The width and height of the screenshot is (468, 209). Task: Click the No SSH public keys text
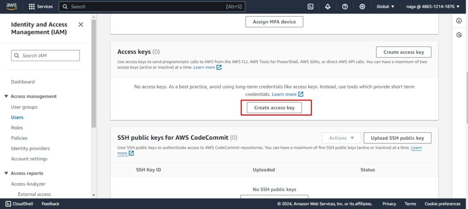pyautogui.click(x=274, y=190)
